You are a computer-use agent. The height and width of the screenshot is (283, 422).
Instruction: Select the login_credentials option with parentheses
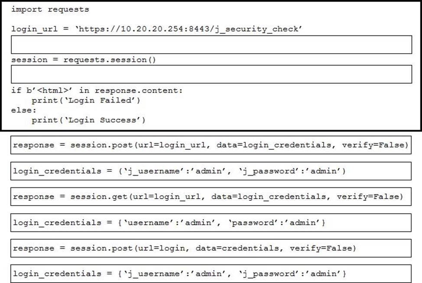click(211, 171)
